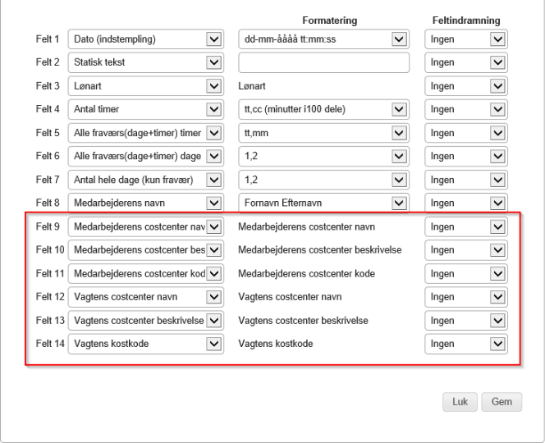Open Felt 13 Vagtens costcenter beskrivelse dropdown
The width and height of the screenshot is (545, 443).
coord(146,320)
